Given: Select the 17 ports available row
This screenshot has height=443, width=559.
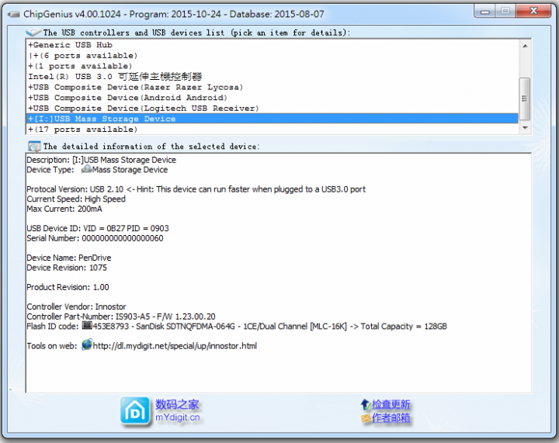Looking at the screenshot, I should tap(273, 130).
